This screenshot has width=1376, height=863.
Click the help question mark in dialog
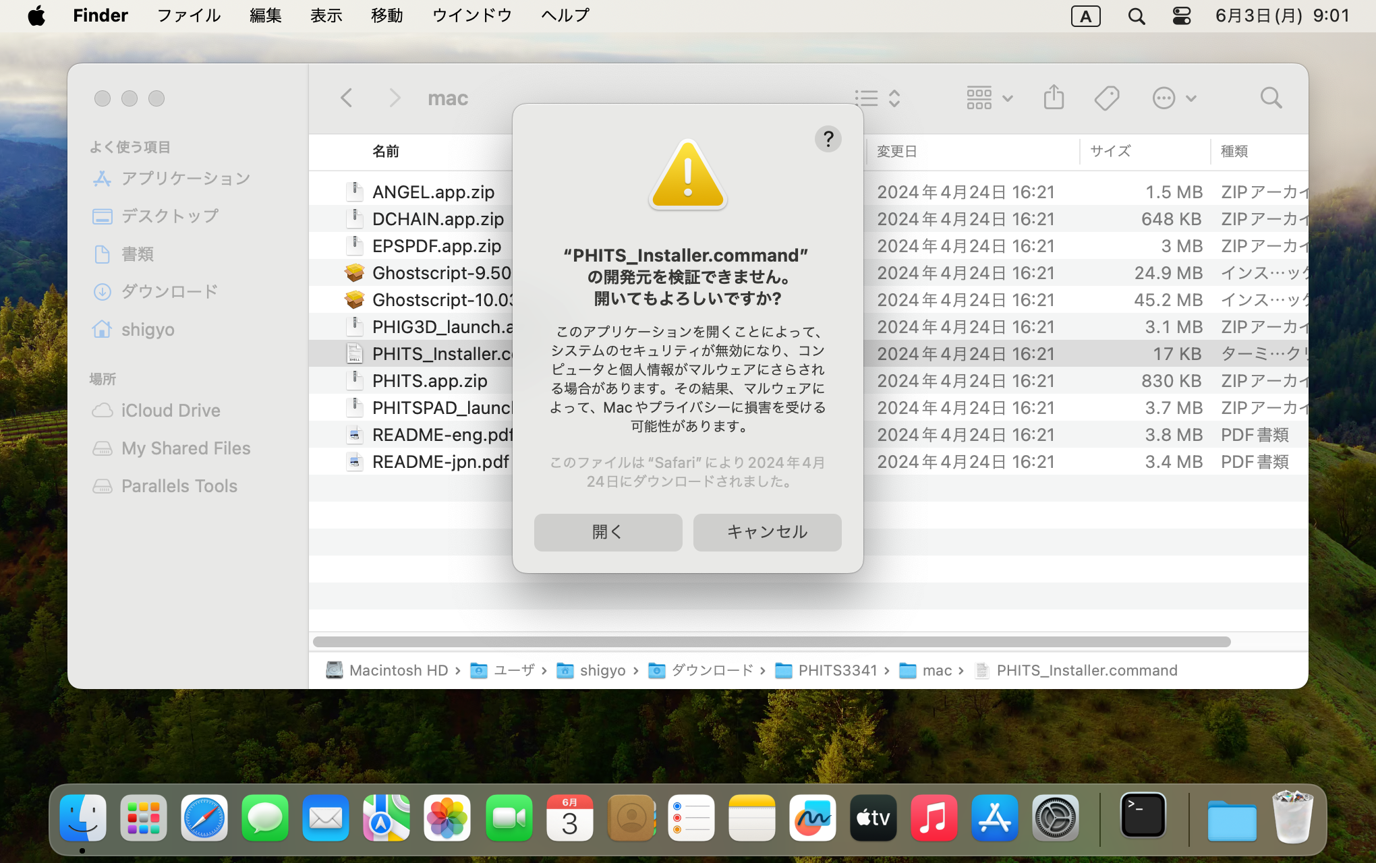tap(828, 139)
